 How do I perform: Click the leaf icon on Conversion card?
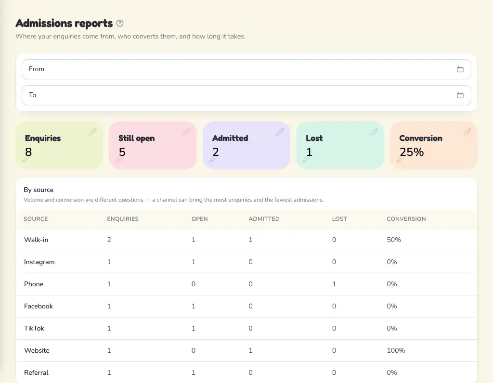click(x=467, y=132)
